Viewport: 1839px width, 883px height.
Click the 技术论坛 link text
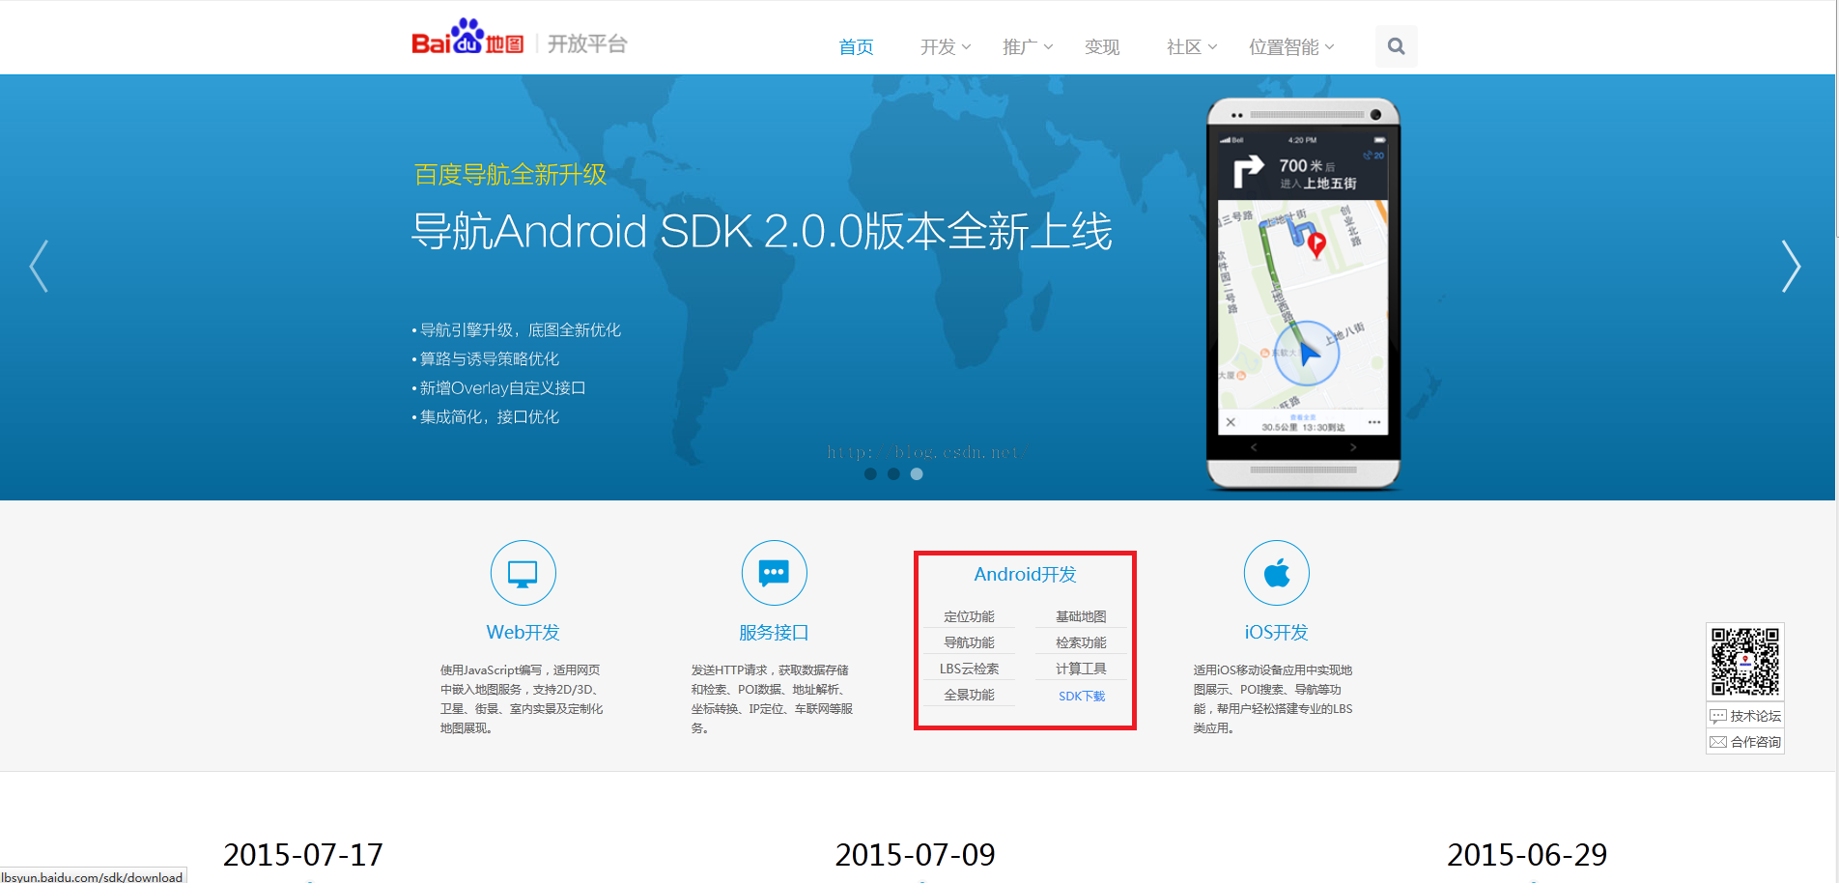[1755, 716]
